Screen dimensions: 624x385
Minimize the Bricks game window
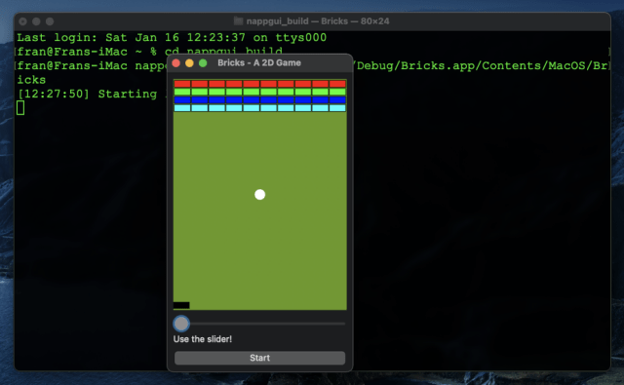(x=189, y=63)
